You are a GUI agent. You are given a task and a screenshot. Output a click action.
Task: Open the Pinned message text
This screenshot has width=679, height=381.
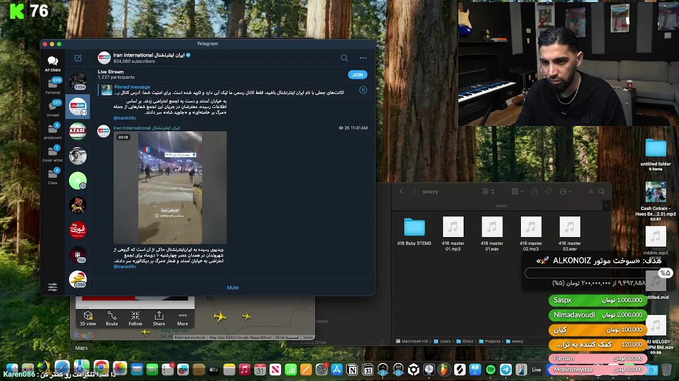click(x=132, y=87)
